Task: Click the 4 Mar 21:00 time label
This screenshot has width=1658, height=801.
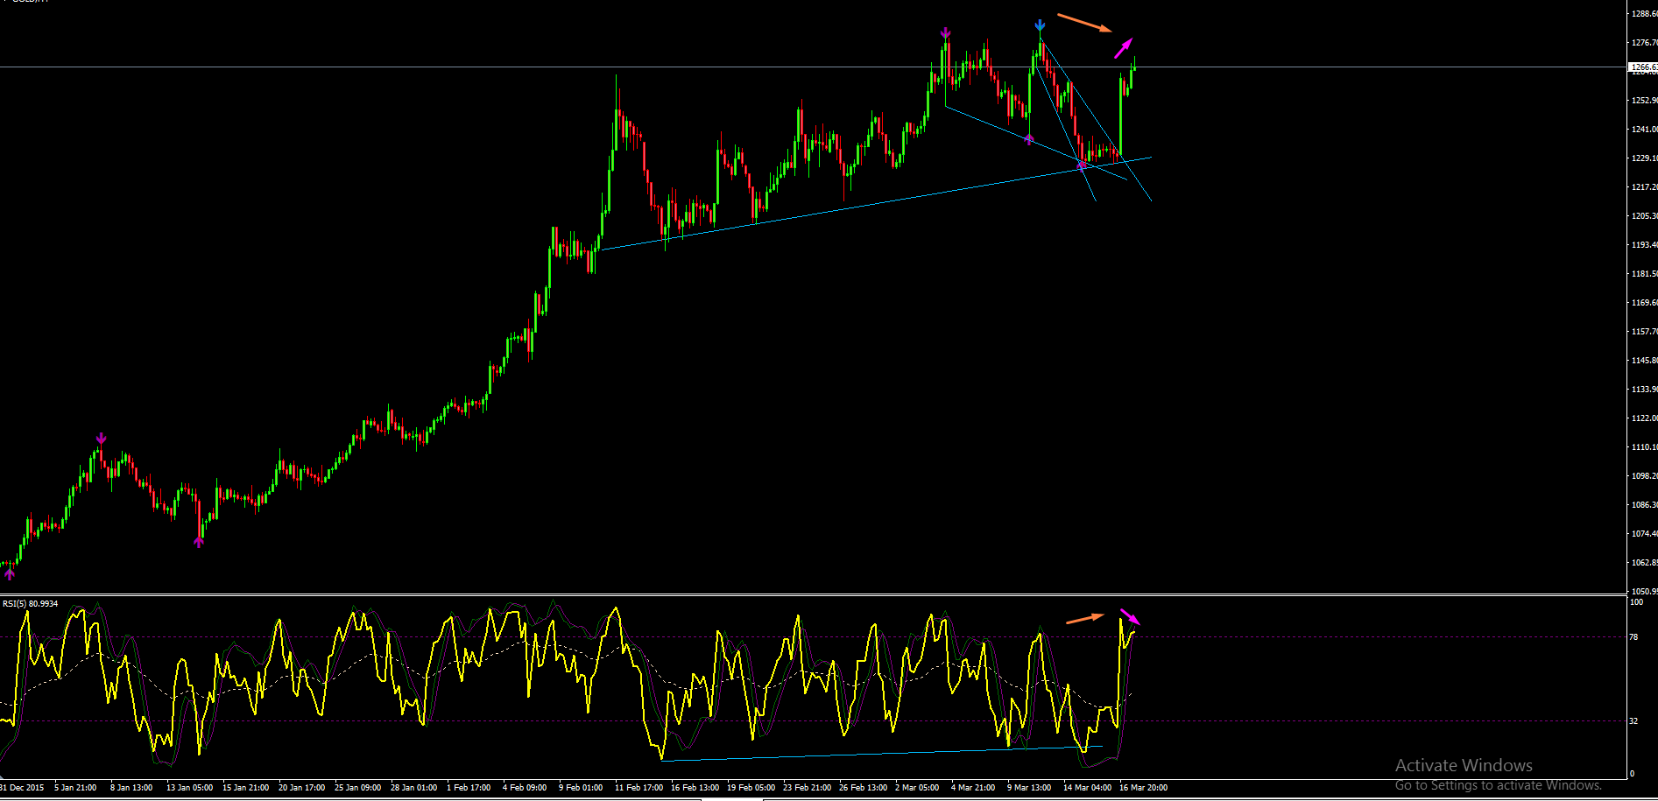Action: pos(973,788)
